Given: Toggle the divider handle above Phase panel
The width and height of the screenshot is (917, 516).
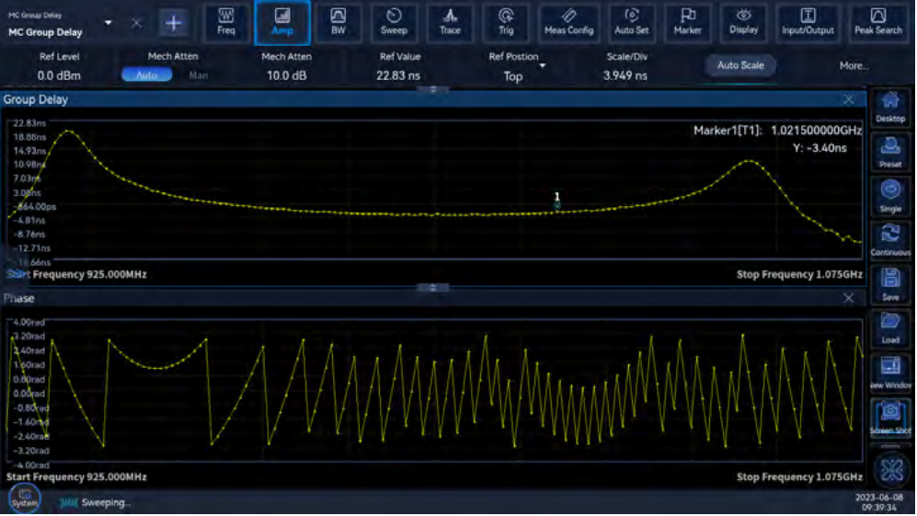Looking at the screenshot, I should tap(433, 287).
